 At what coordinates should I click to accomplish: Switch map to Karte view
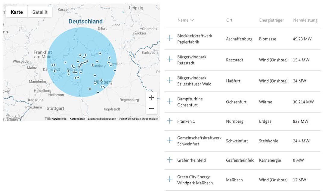tap(17, 12)
